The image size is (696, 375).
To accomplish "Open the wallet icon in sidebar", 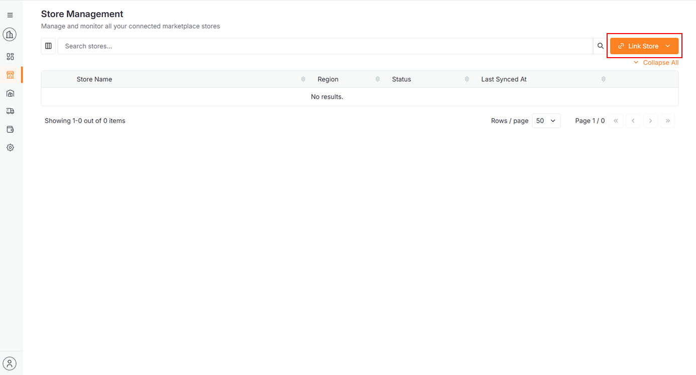I will 10,129.
